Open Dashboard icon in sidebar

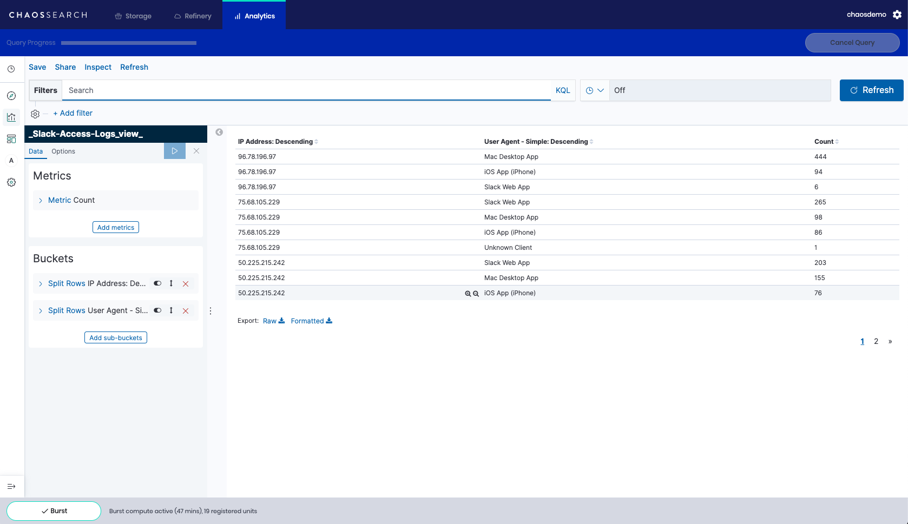[x=11, y=139]
